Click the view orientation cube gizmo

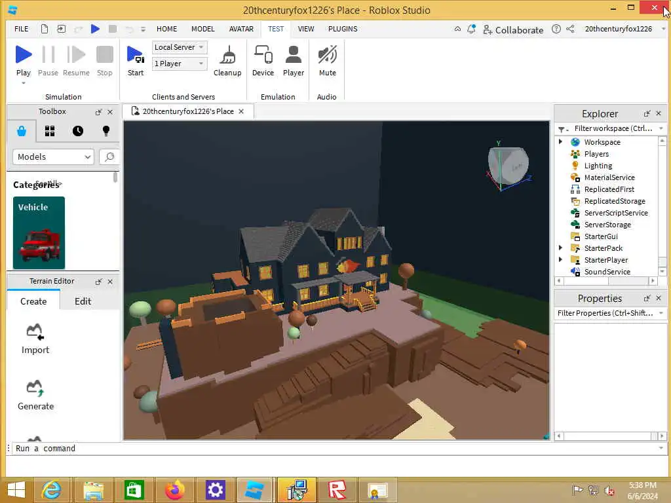tap(508, 166)
